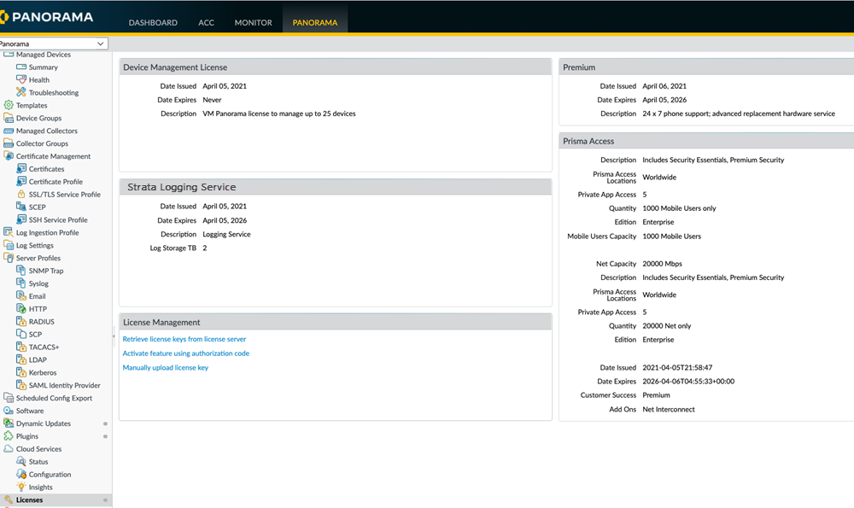The width and height of the screenshot is (854, 508).
Task: Switch to the Dashboard tab
Action: (153, 22)
